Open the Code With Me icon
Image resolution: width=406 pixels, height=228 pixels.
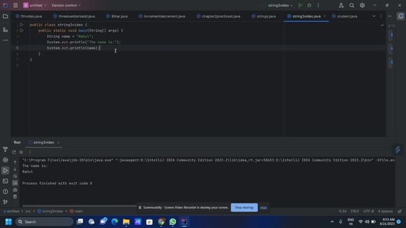[341, 5]
